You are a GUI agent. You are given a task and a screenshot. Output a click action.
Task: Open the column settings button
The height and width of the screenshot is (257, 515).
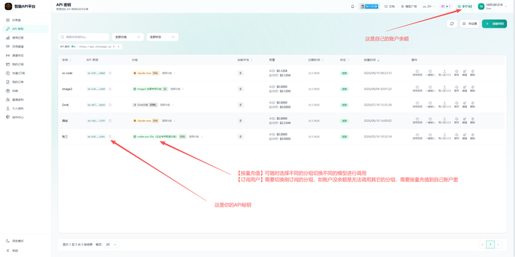470,24
